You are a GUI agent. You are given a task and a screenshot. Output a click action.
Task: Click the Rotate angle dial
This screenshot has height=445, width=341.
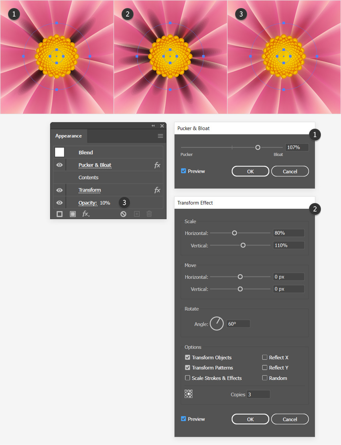coord(217,324)
